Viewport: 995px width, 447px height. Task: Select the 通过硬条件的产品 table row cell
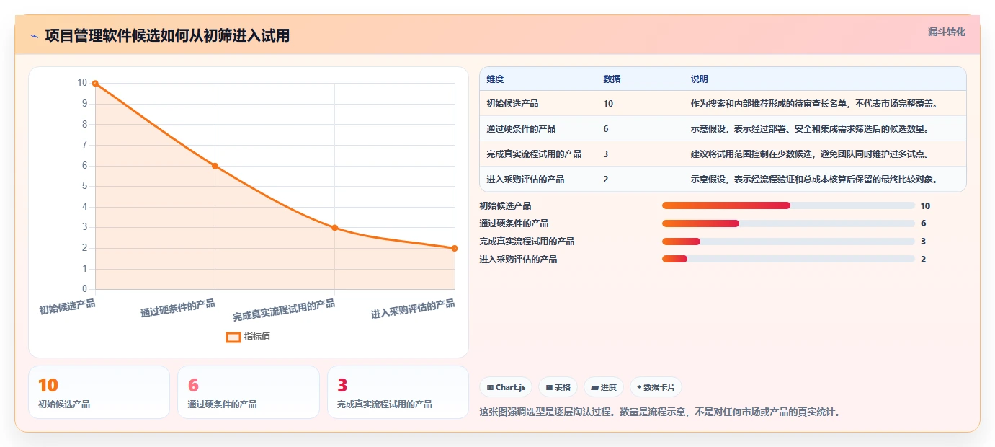coord(521,129)
